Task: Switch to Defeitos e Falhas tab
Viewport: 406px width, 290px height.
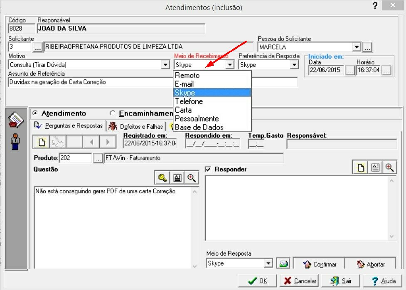Action: (136, 126)
